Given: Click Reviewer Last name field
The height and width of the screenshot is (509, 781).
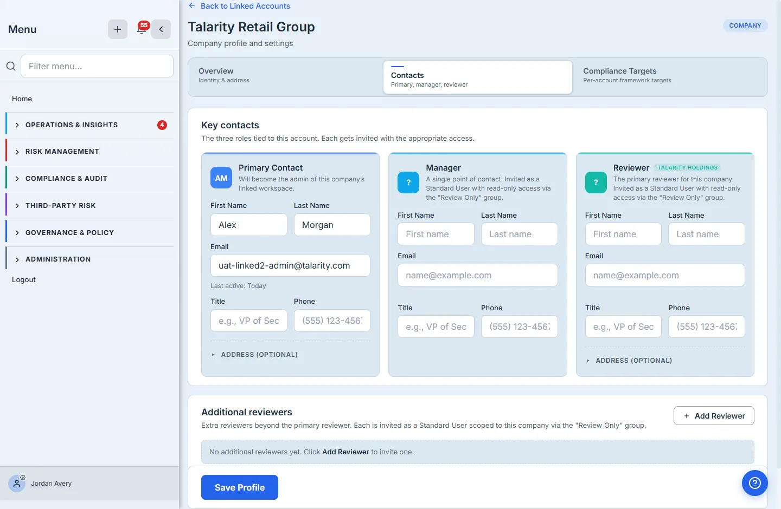Looking at the screenshot, I should point(707,234).
